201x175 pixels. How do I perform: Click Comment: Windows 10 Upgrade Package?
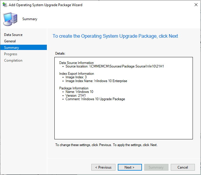point(95,99)
